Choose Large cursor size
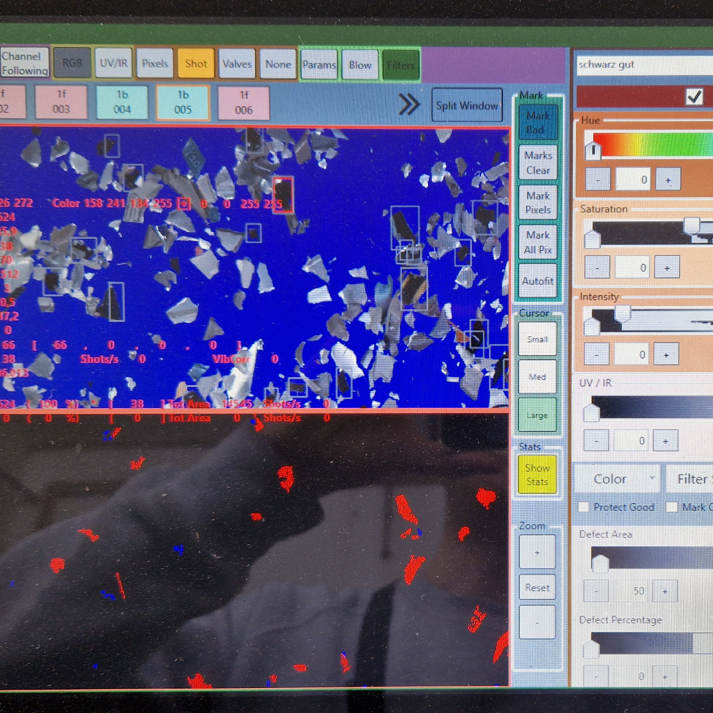This screenshot has width=713, height=713. click(x=537, y=415)
